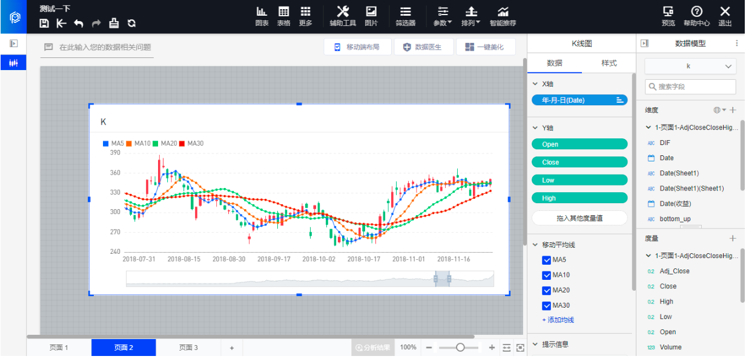Click the save icon in the top toolbar

point(44,23)
